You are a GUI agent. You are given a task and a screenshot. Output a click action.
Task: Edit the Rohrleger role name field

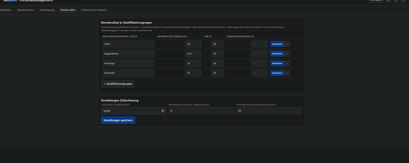[128, 63]
